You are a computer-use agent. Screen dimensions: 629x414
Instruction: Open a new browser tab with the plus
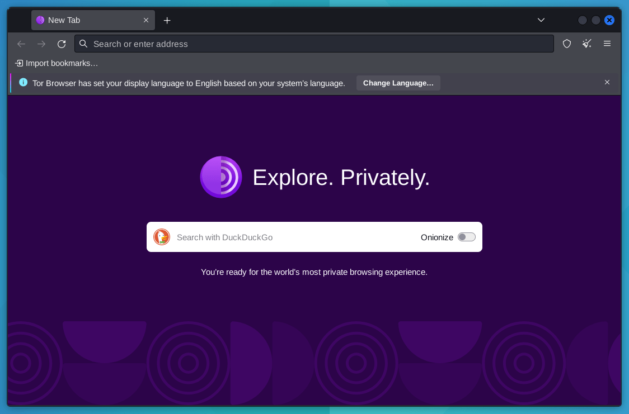click(167, 20)
